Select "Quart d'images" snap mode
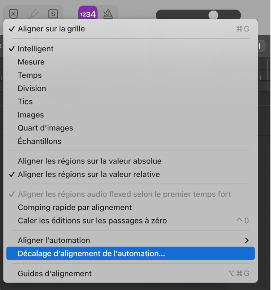 click(45, 128)
